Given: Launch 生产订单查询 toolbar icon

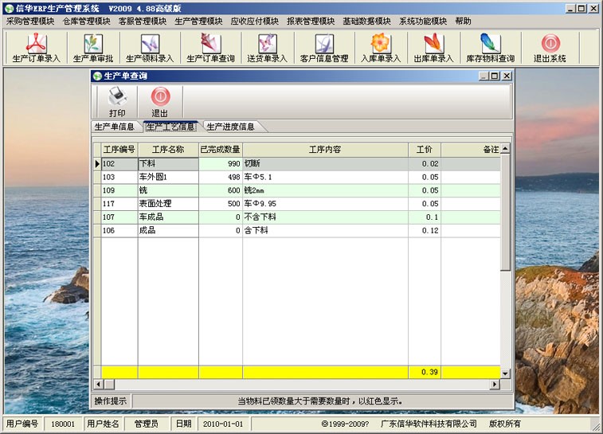Looking at the screenshot, I should pyautogui.click(x=210, y=49).
